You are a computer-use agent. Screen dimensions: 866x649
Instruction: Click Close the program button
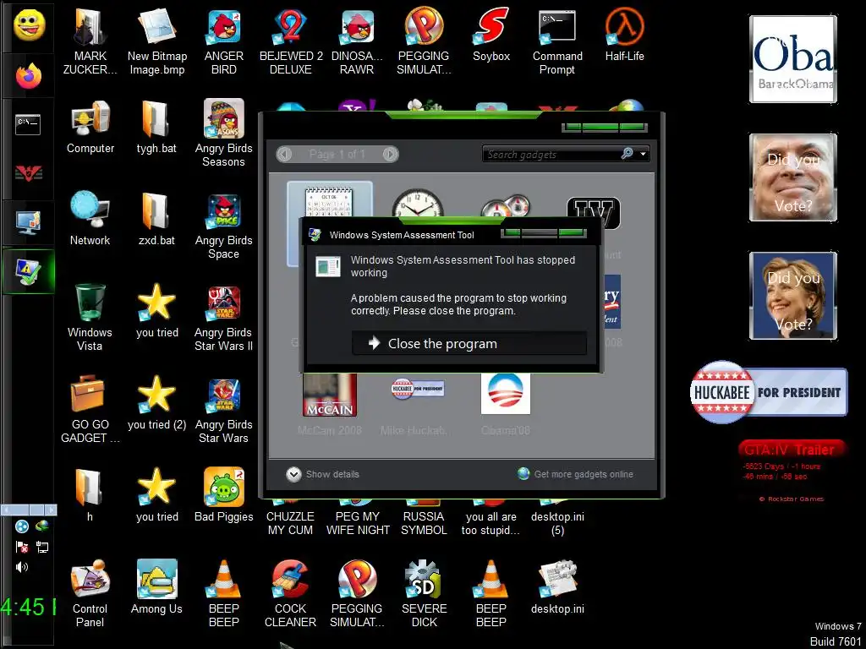pos(469,343)
